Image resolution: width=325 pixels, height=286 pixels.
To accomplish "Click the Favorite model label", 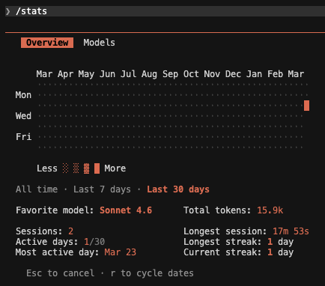I will click(x=55, y=210).
